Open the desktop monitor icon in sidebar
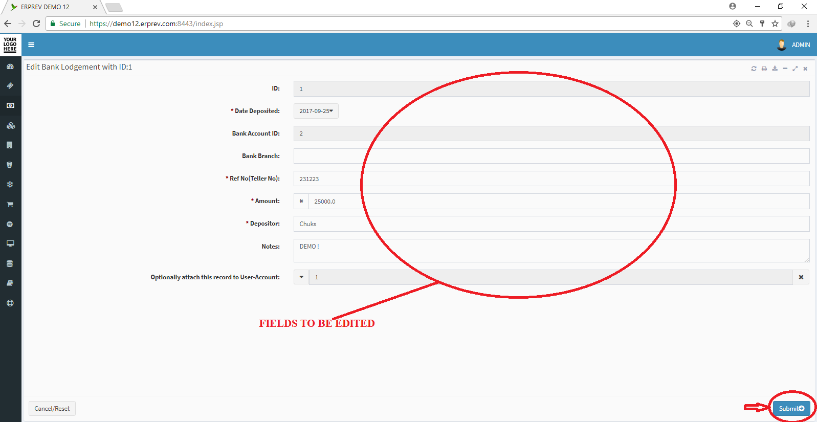This screenshot has width=817, height=422. pos(10,243)
